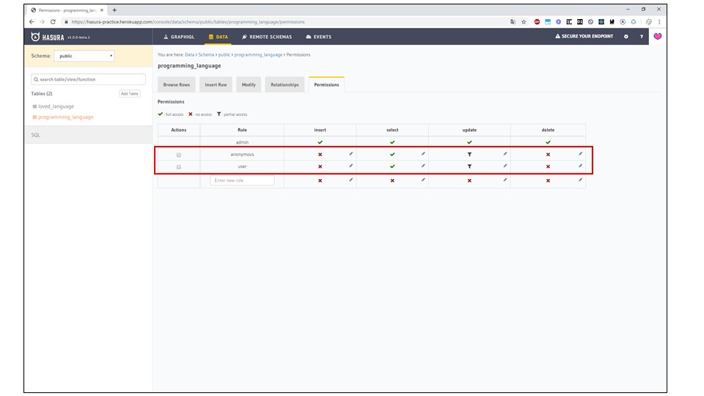The width and height of the screenshot is (704, 396).
Task: Open loved_language table in sidebar
Action: coord(56,106)
